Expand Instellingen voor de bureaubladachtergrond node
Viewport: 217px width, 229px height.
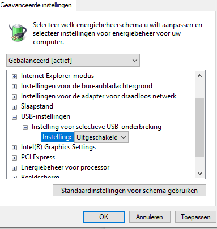tap(14, 87)
